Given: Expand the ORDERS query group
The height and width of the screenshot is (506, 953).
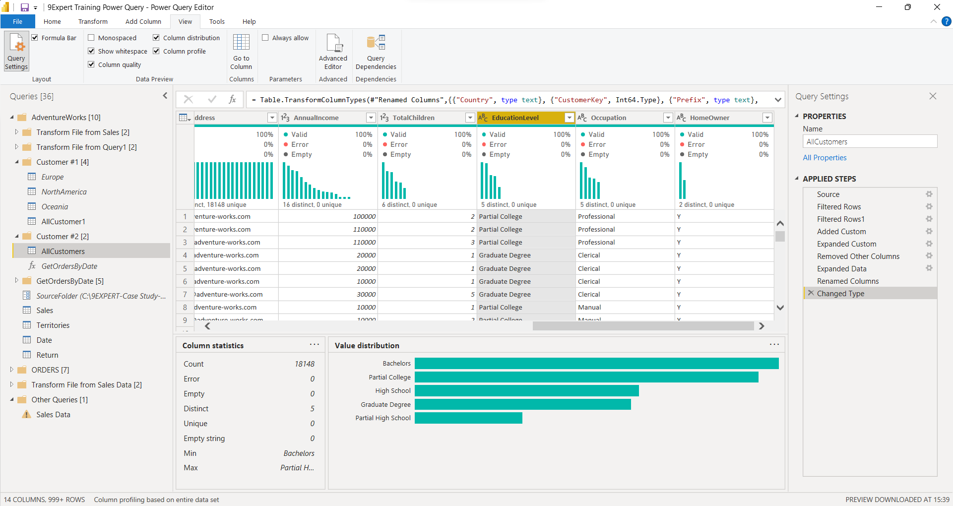Looking at the screenshot, I should click(11, 370).
